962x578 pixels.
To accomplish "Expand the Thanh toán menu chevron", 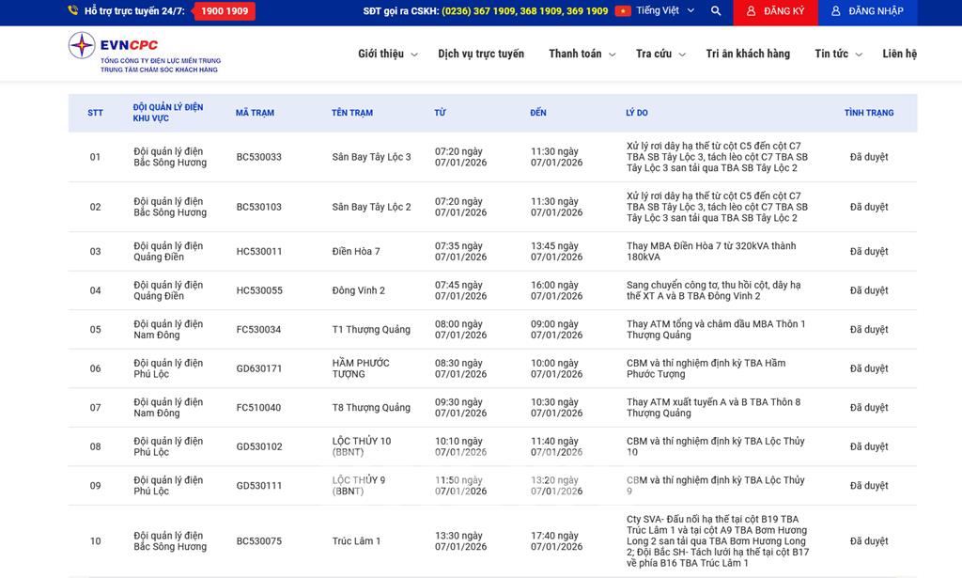I will pyautogui.click(x=612, y=55).
